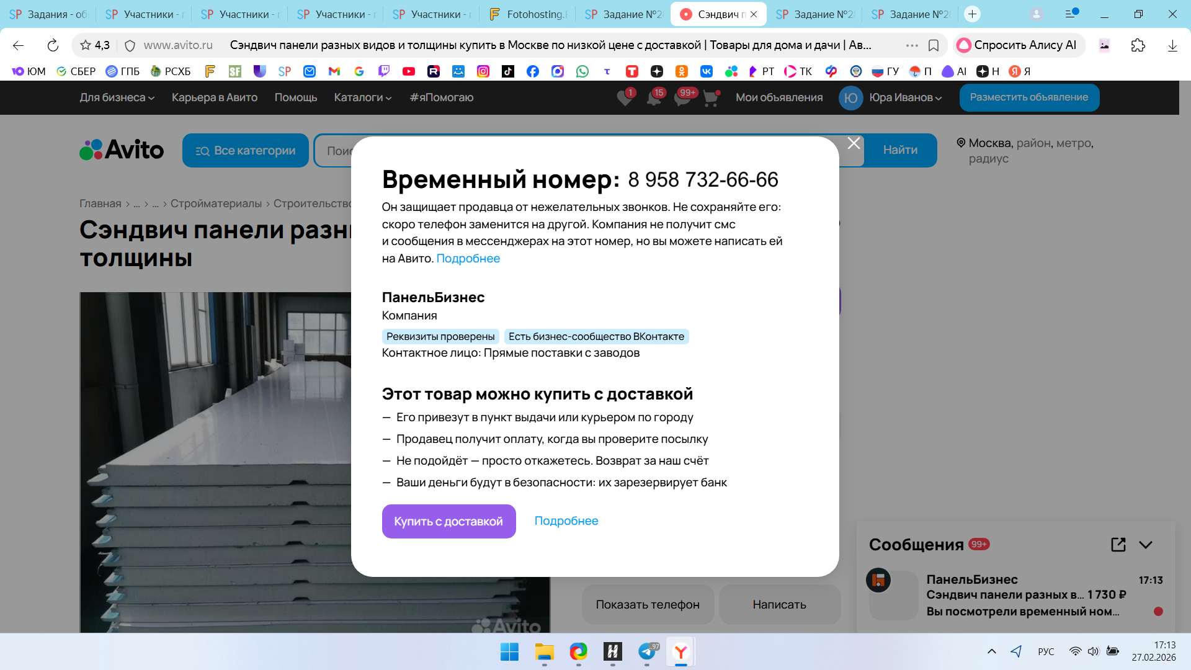Follow Подробнее link next to buy button

[x=566, y=521]
